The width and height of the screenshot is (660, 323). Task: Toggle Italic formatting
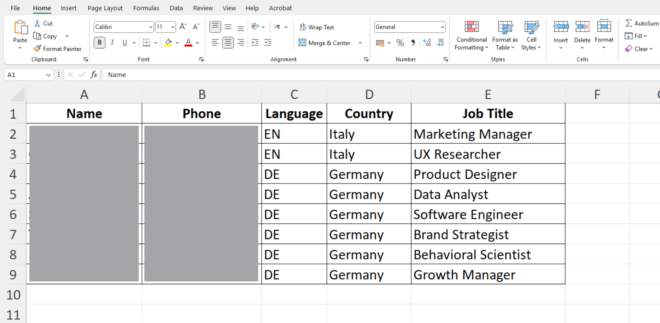click(x=112, y=43)
